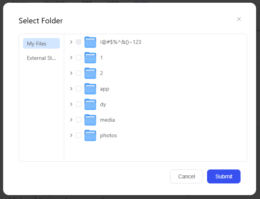Click the dy folder icon
Viewport: 260px width, 199px height.
90,104
